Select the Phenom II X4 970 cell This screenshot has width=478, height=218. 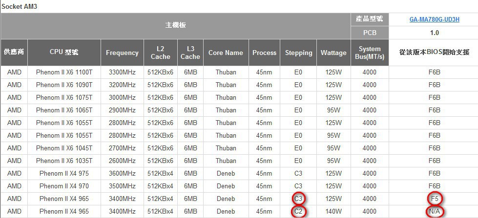click(64, 186)
